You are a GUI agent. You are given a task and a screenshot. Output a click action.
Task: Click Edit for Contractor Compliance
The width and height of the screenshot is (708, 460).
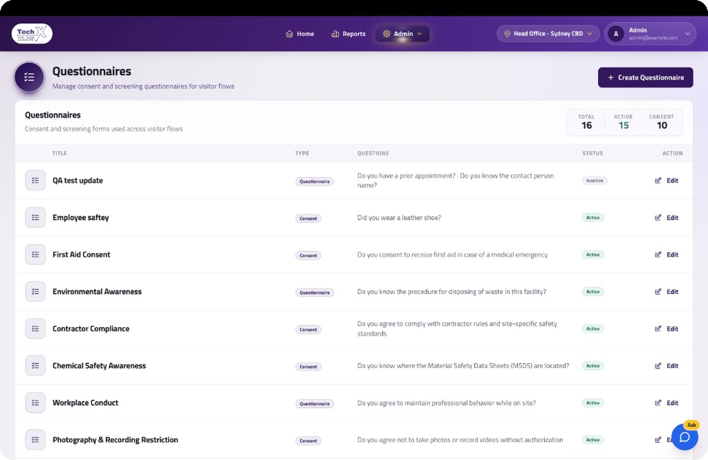tap(667, 329)
